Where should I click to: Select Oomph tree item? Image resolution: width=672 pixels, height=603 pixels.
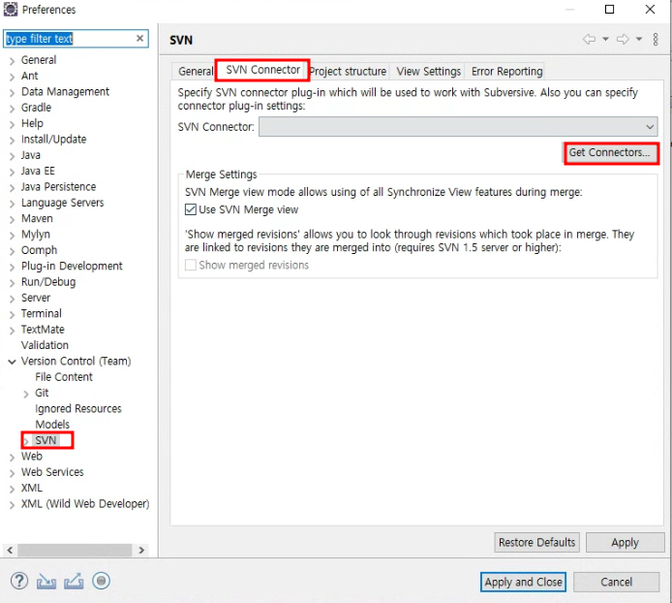coord(39,251)
